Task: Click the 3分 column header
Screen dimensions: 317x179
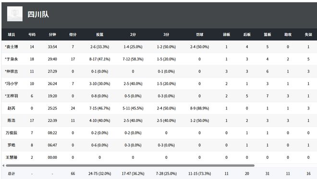Action: pyautogui.click(x=166, y=35)
